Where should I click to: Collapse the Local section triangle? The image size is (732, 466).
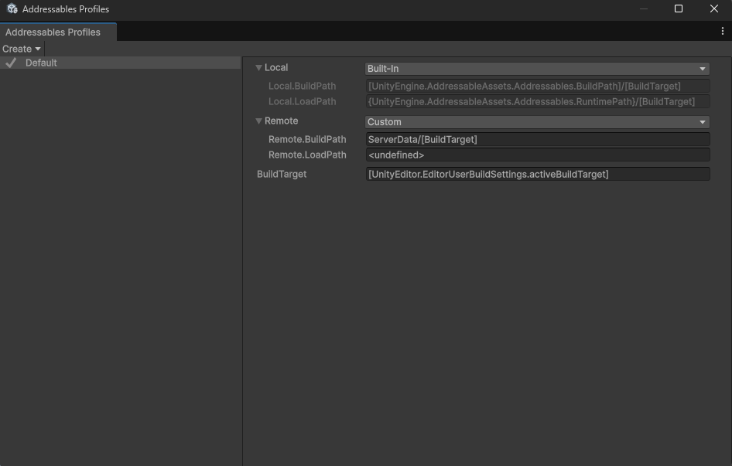[x=258, y=68]
